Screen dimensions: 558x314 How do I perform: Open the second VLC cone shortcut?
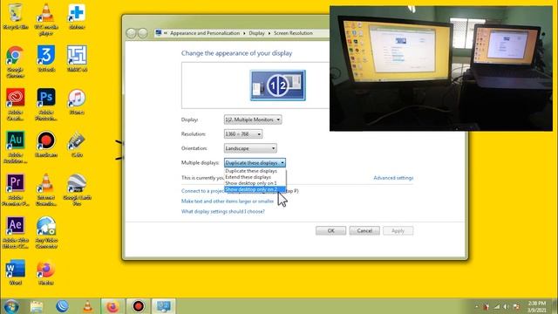pos(46,190)
